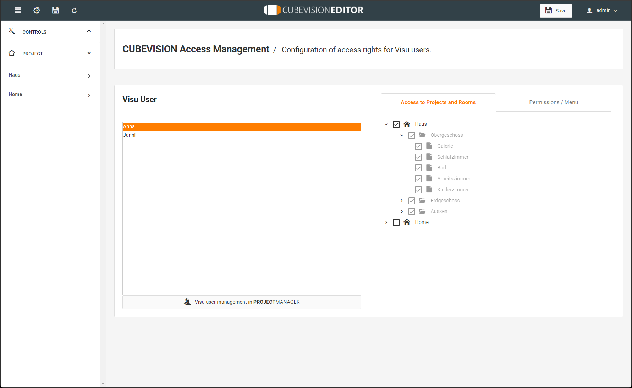Click the sidebar scrollbar down arrow

pyautogui.click(x=103, y=384)
